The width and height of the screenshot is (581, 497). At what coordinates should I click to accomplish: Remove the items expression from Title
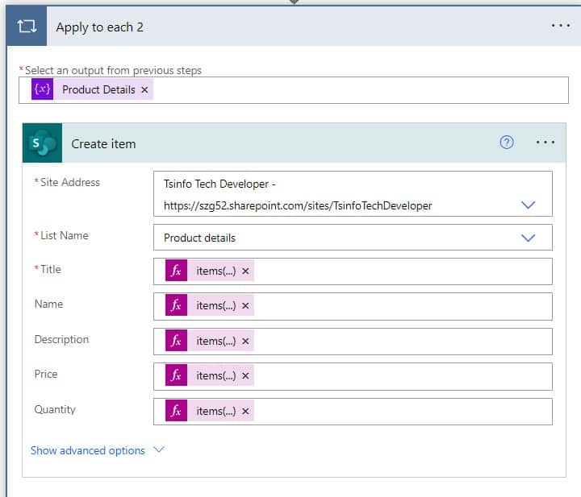(245, 271)
